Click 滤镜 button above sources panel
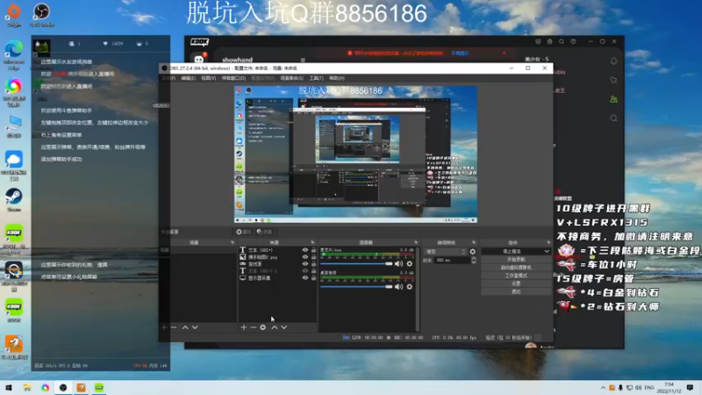This screenshot has width=702, height=395. (x=264, y=232)
